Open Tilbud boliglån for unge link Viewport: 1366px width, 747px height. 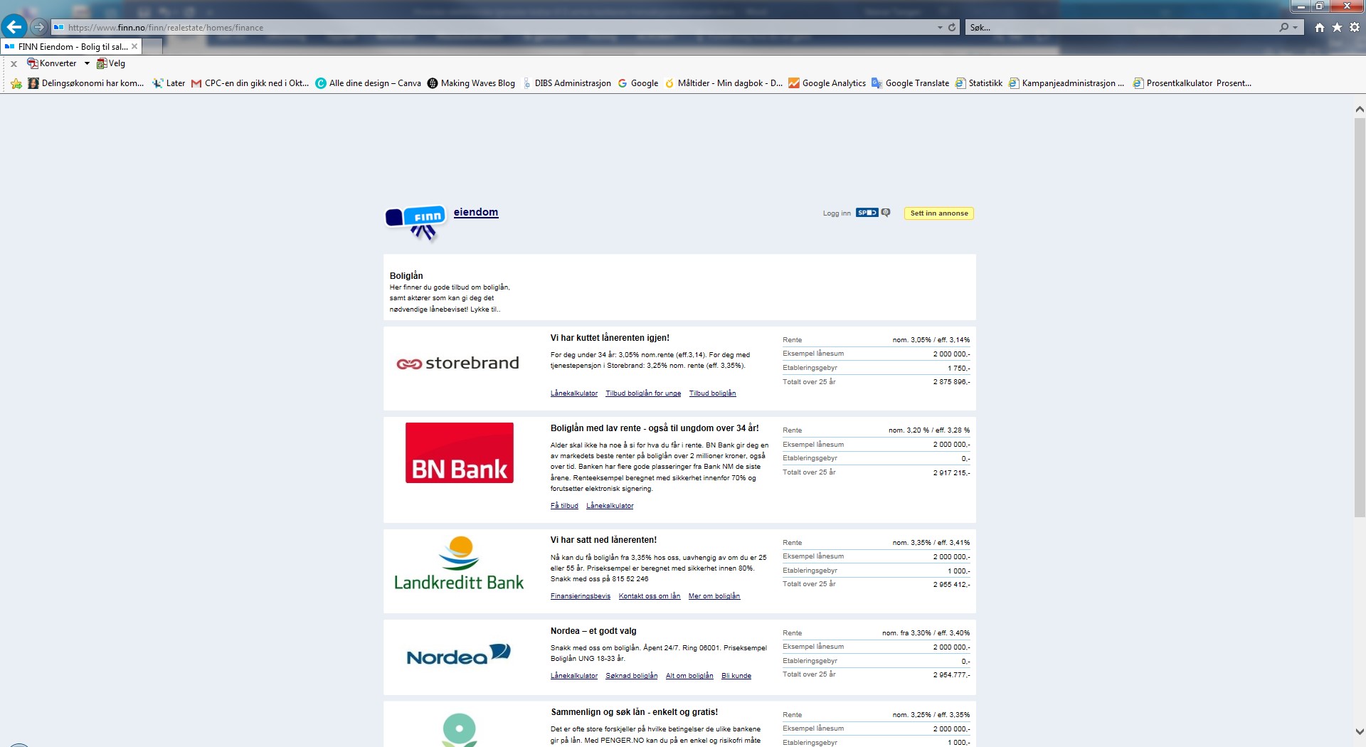pos(643,393)
